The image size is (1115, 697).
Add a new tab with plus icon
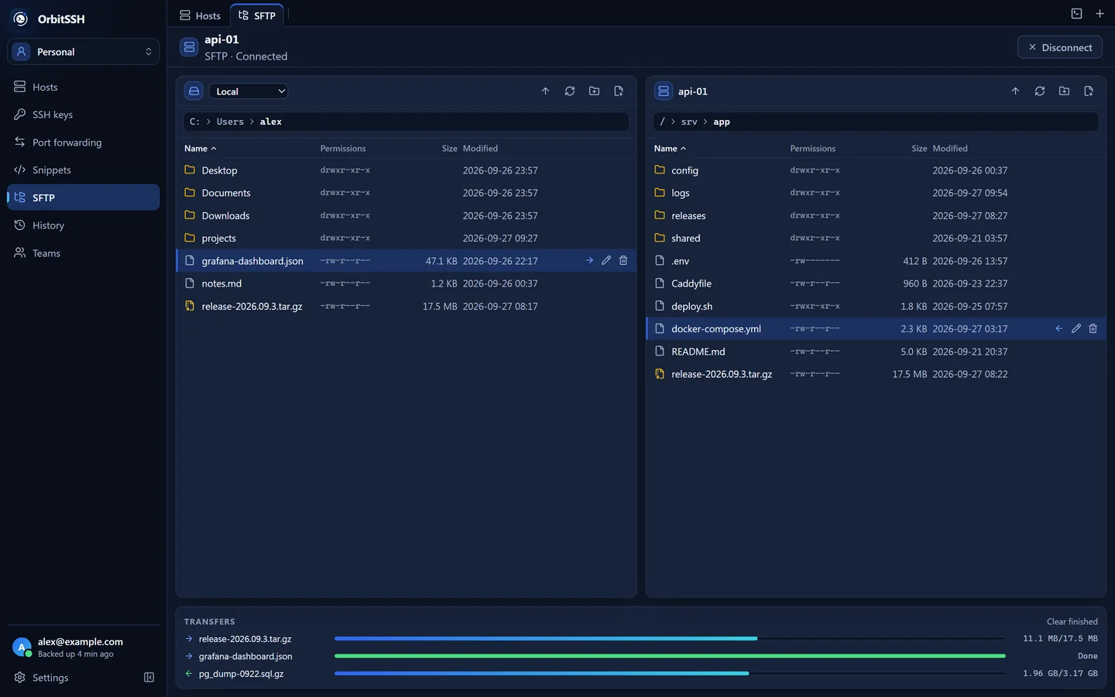point(1100,14)
